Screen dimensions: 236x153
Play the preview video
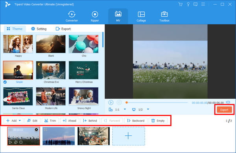click(111, 102)
